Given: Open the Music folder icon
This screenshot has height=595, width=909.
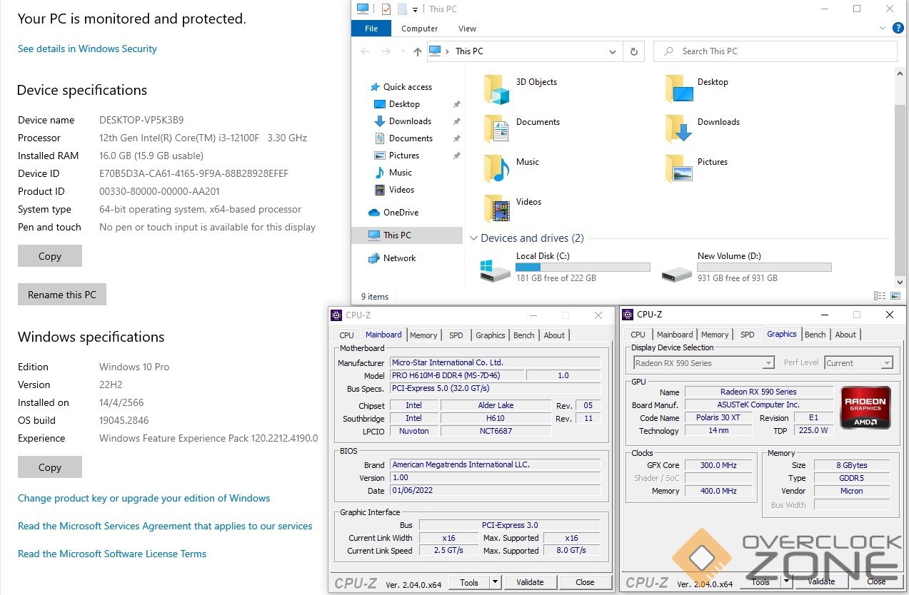Looking at the screenshot, I should [x=497, y=170].
